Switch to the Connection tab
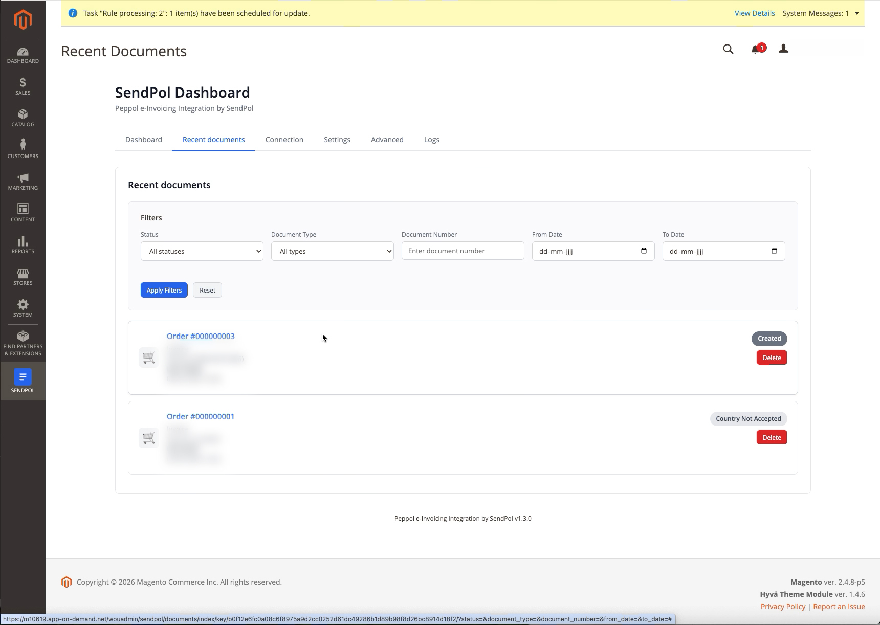The height and width of the screenshot is (625, 880). (x=284, y=140)
